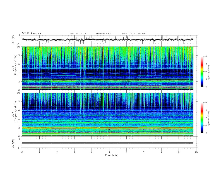Click the log(PSD) label beside the ch.2 colorbar

click(x=209, y=119)
